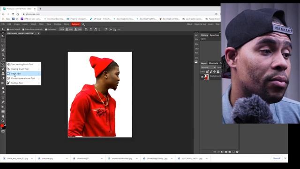300x169 pixels.
Task: Open the Learn link
Action: point(210,24)
